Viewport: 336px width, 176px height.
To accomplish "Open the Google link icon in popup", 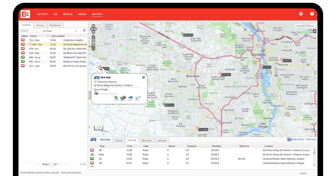I will (x=137, y=98).
